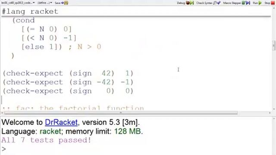The image size is (276, 155).
Task: Click the horizontal scrollbar of definitions pane
Action: click(x=121, y=113)
